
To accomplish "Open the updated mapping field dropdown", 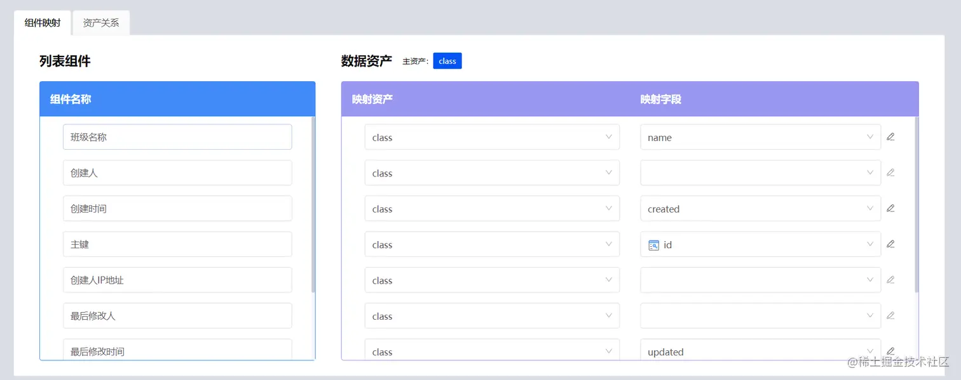I will point(760,350).
